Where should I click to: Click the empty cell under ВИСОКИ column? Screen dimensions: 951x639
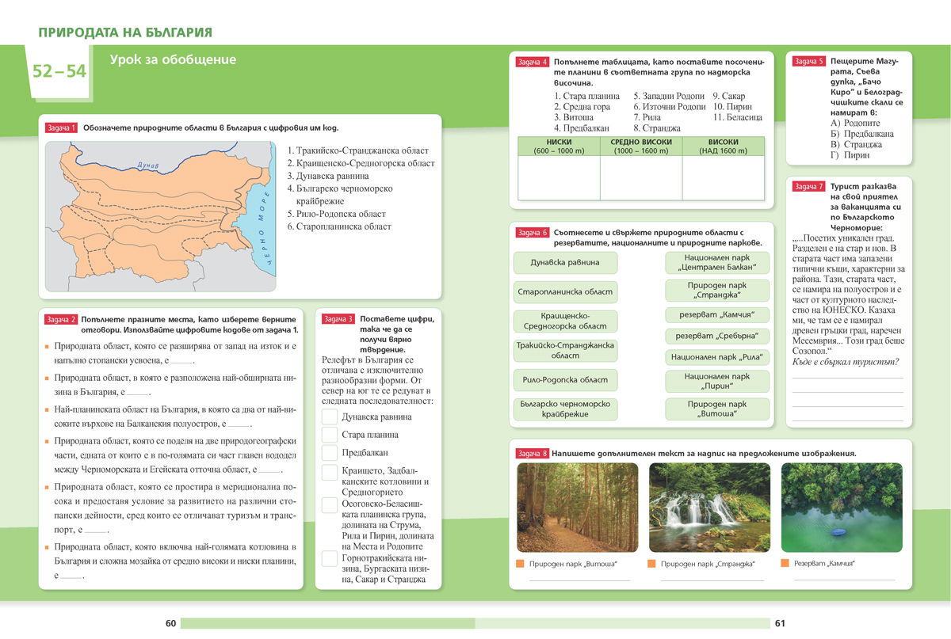pyautogui.click(x=723, y=177)
